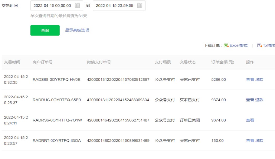This screenshot has height=159, width=275.
Task: Refund the 130.00 order
Action: (x=259, y=141)
